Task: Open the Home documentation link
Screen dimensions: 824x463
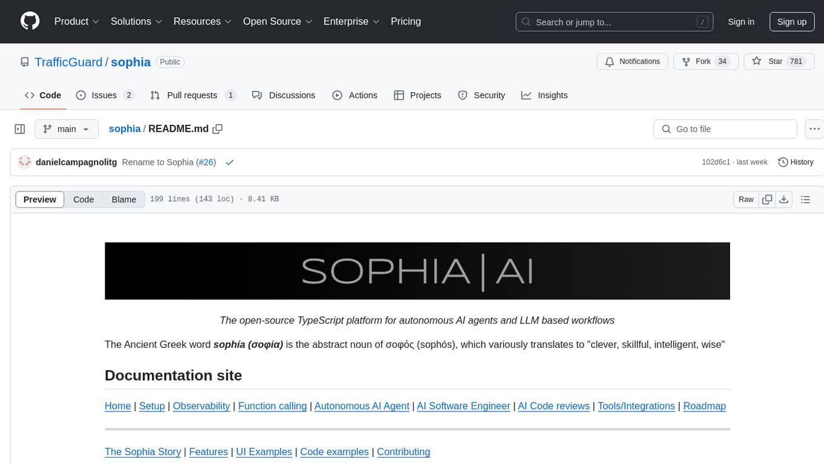Action: tap(118, 406)
